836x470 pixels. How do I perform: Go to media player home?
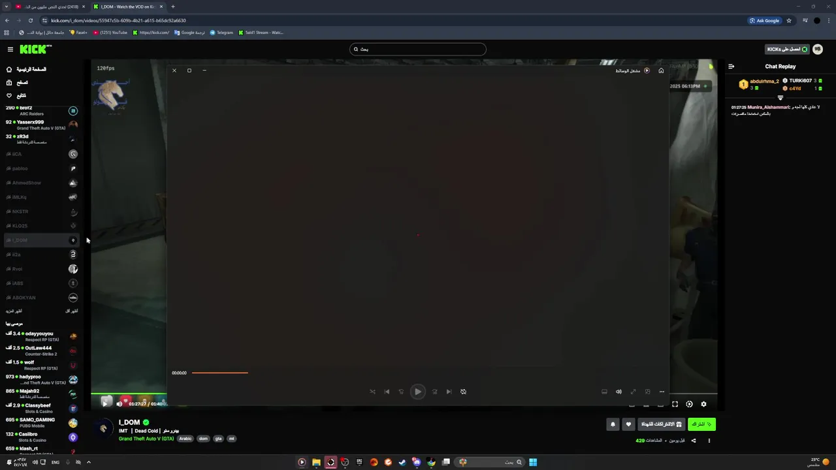[x=661, y=70]
